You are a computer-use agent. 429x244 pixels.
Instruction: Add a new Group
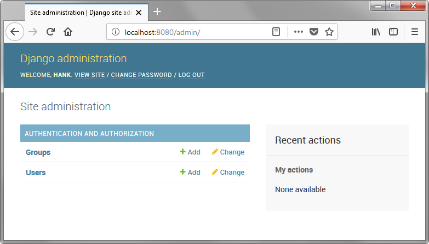190,152
